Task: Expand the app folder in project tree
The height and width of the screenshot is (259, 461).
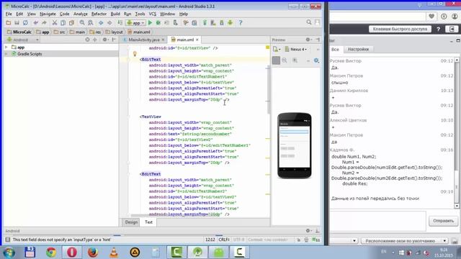Action: pyautogui.click(x=6, y=47)
